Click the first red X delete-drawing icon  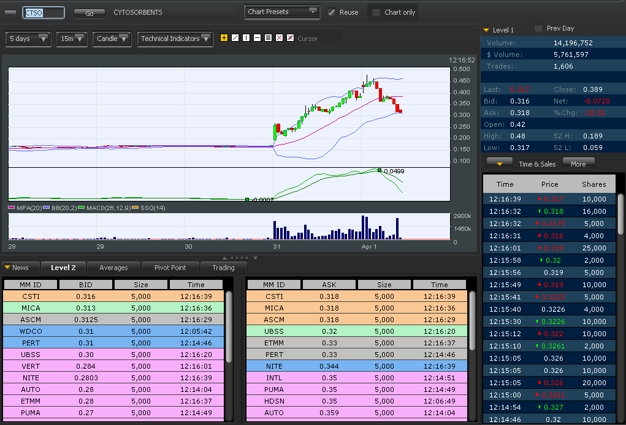pyautogui.click(x=279, y=38)
